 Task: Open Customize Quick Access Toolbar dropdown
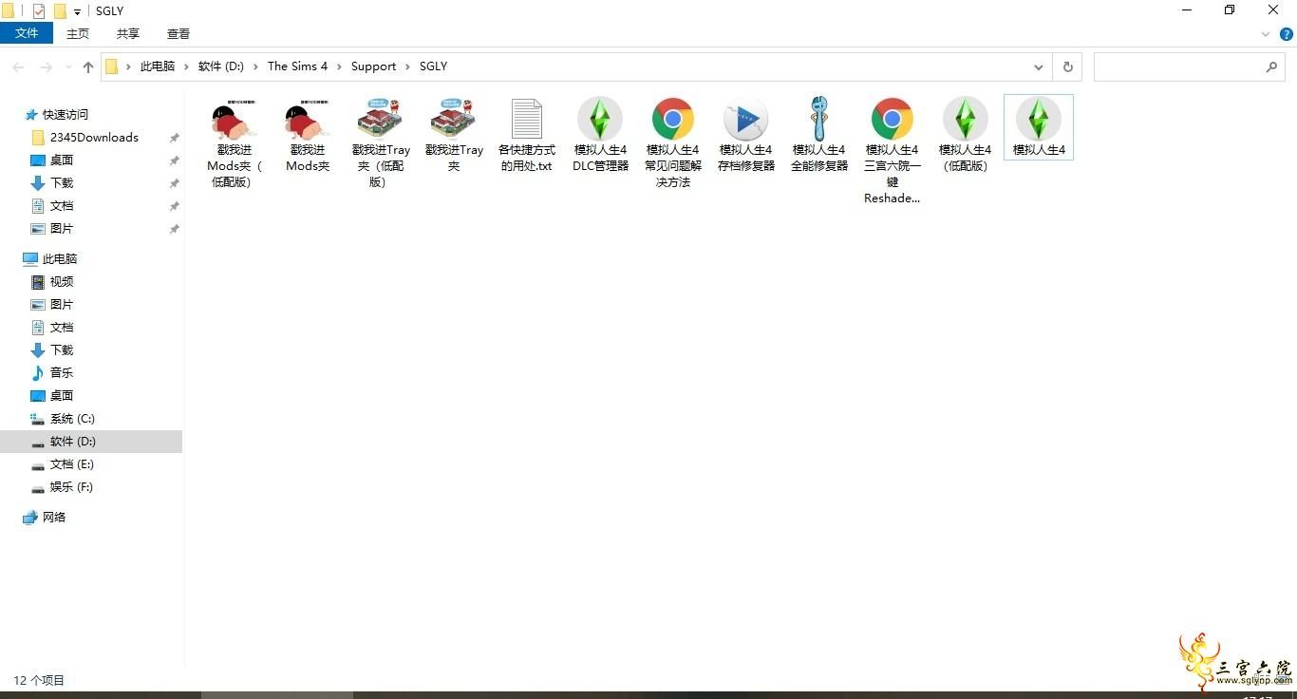coord(77,12)
